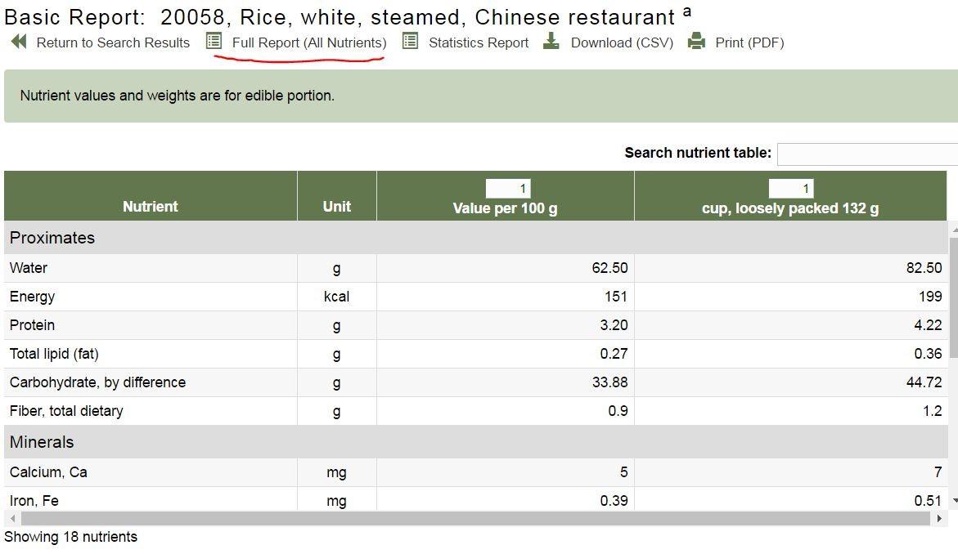Click quantity box above Value per 100 g
Viewport: 958px width, 554px height.
click(508, 189)
